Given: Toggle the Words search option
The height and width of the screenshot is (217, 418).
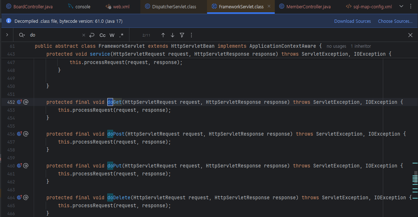Looking at the screenshot, I should (x=112, y=35).
